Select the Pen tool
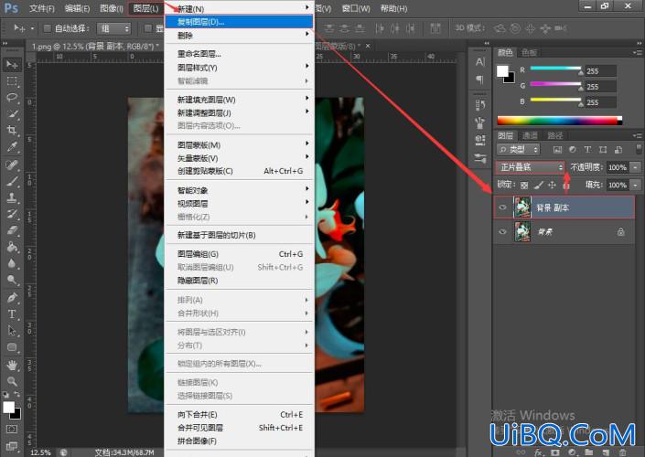 tap(12, 298)
